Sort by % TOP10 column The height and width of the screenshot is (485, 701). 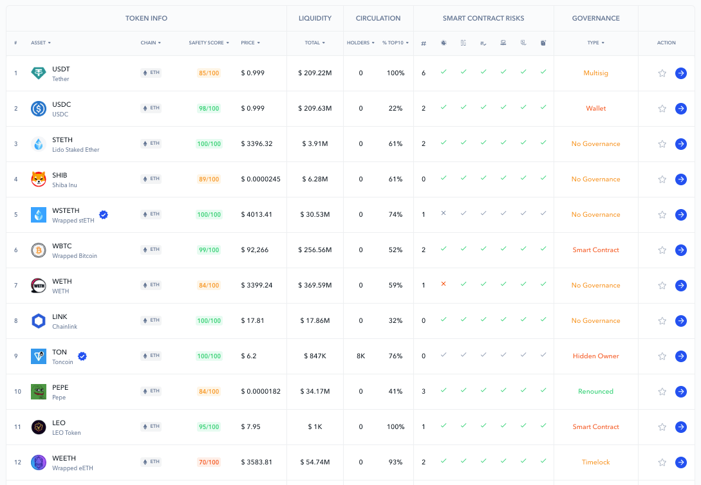point(396,43)
